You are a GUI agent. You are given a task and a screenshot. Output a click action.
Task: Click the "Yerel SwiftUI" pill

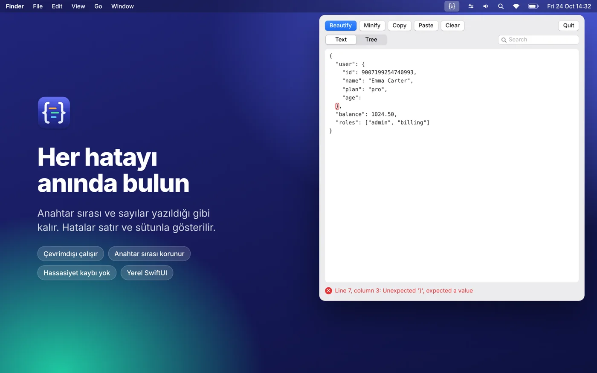[147, 273]
